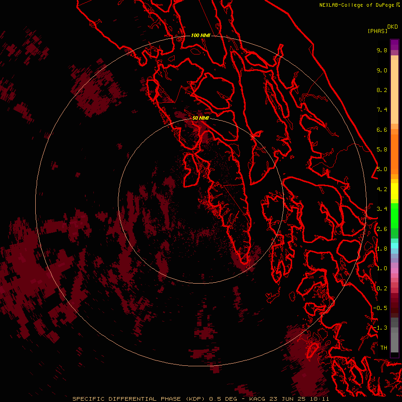Click the 6.6 value on color scale

[x=382, y=130]
